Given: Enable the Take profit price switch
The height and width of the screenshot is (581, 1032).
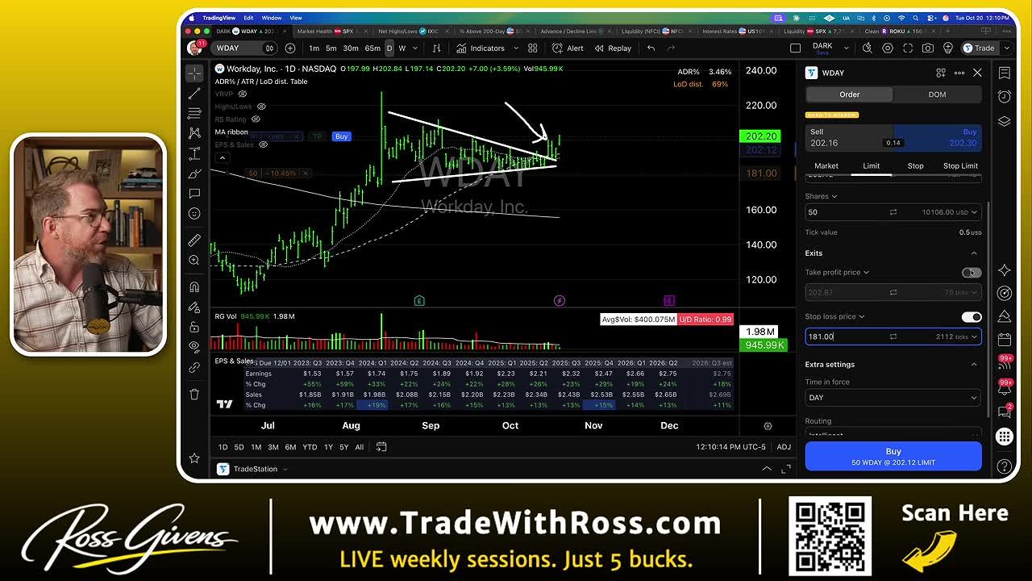Looking at the screenshot, I should (x=972, y=273).
